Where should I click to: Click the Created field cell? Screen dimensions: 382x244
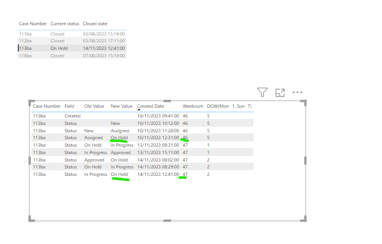point(72,116)
